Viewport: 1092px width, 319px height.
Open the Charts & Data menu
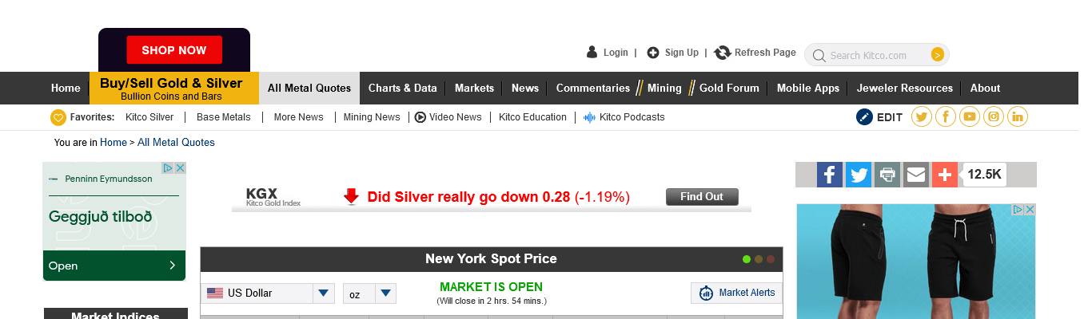pos(402,89)
